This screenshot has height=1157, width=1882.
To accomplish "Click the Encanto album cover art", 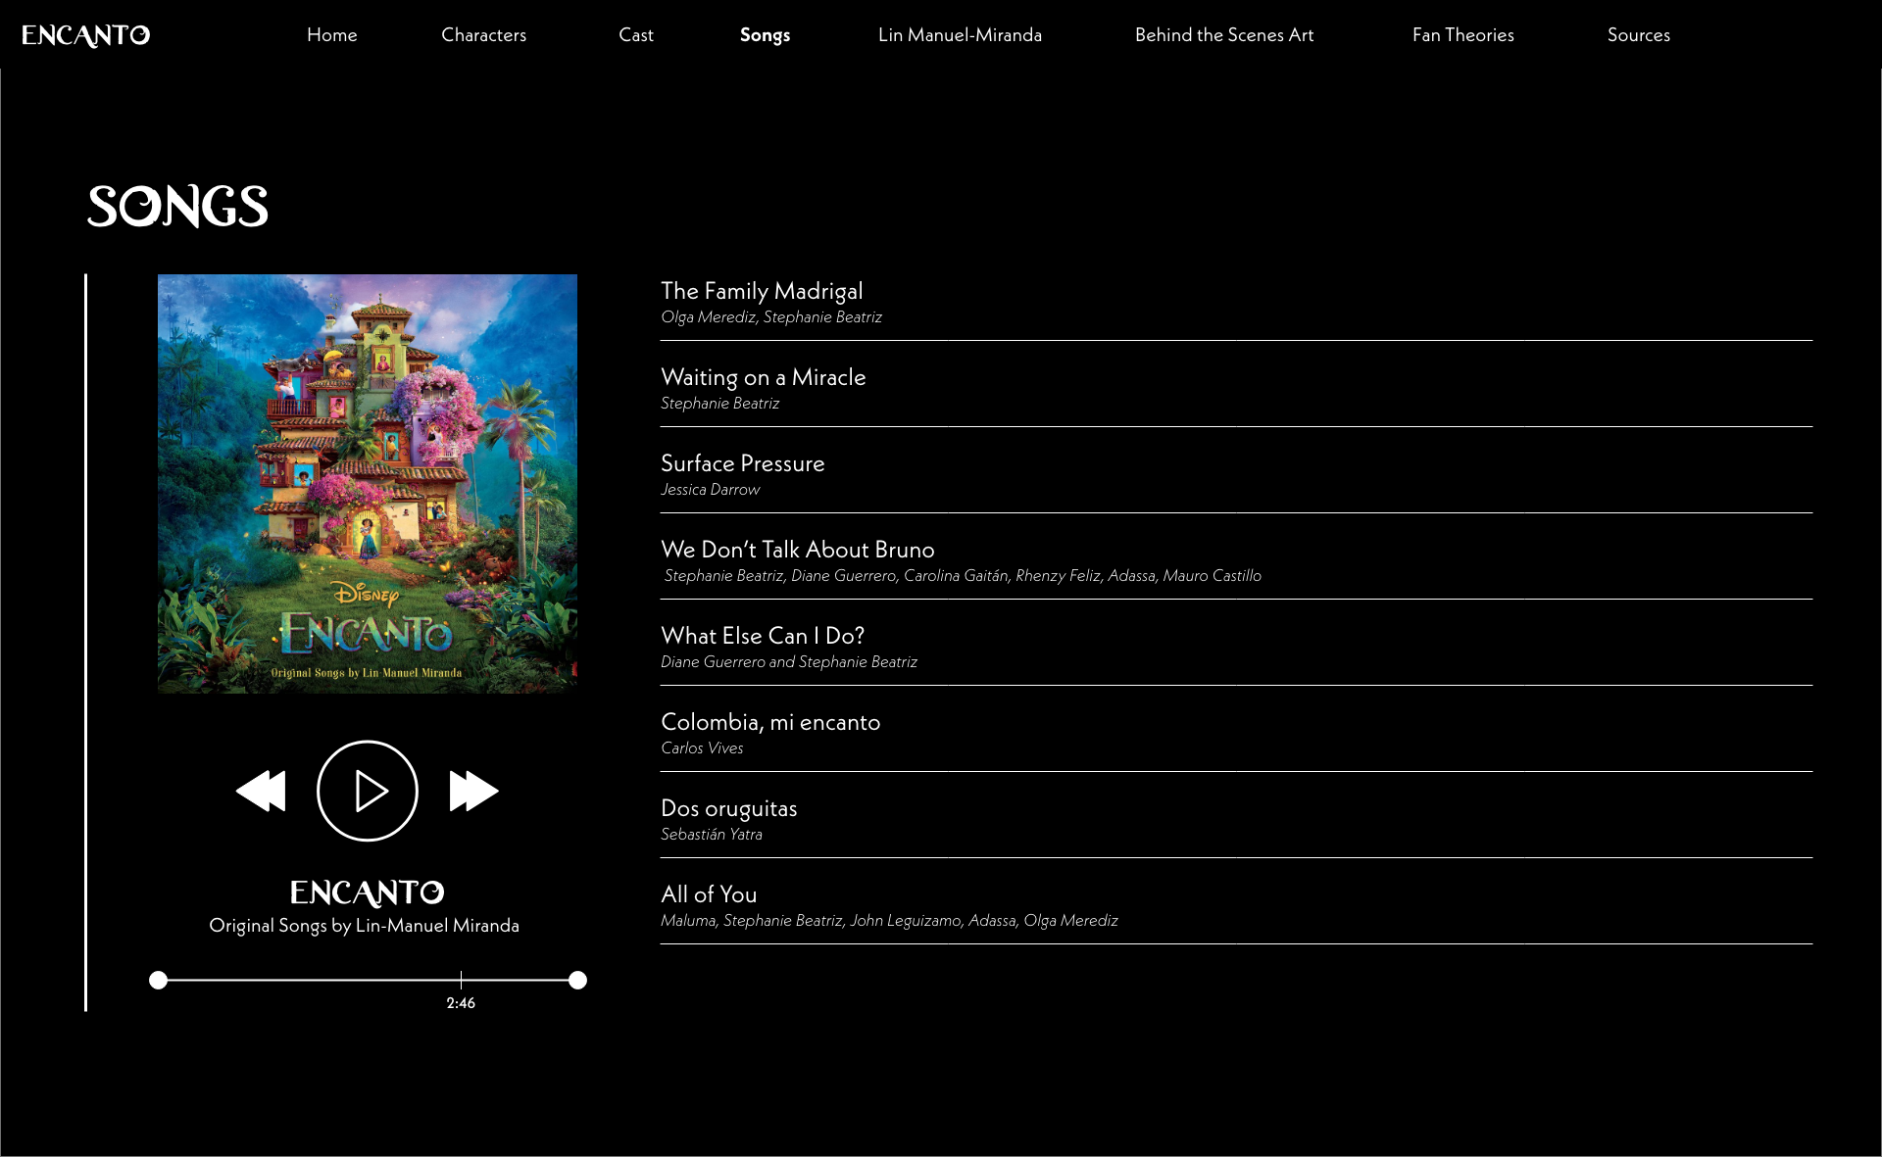I will [368, 484].
